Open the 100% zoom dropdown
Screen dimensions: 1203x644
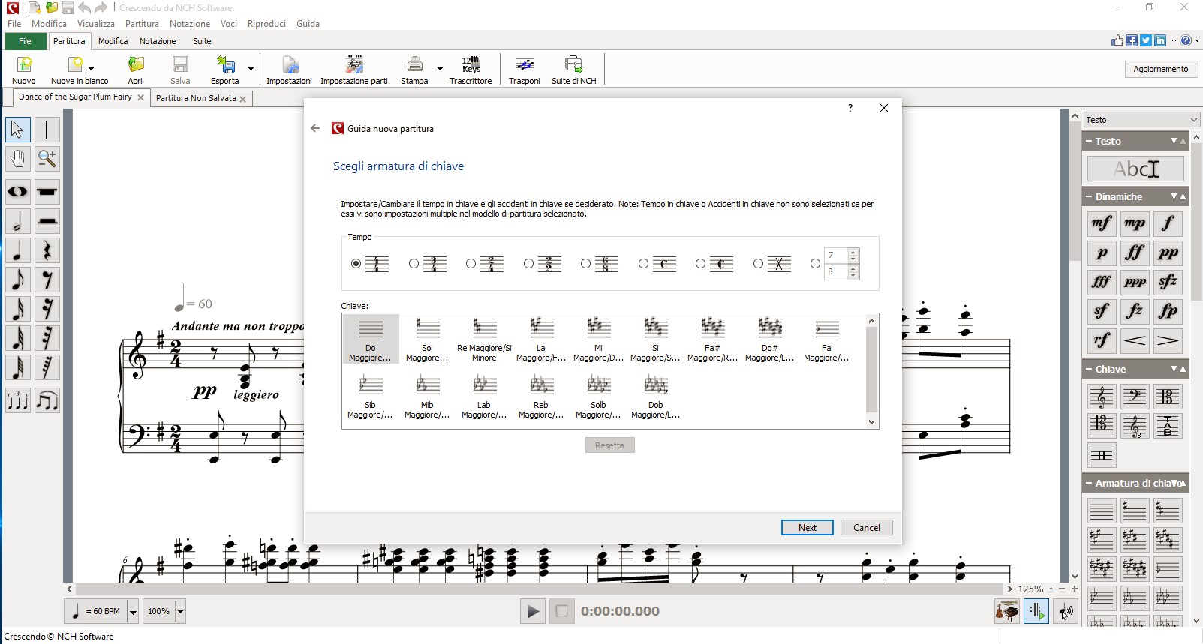click(180, 612)
